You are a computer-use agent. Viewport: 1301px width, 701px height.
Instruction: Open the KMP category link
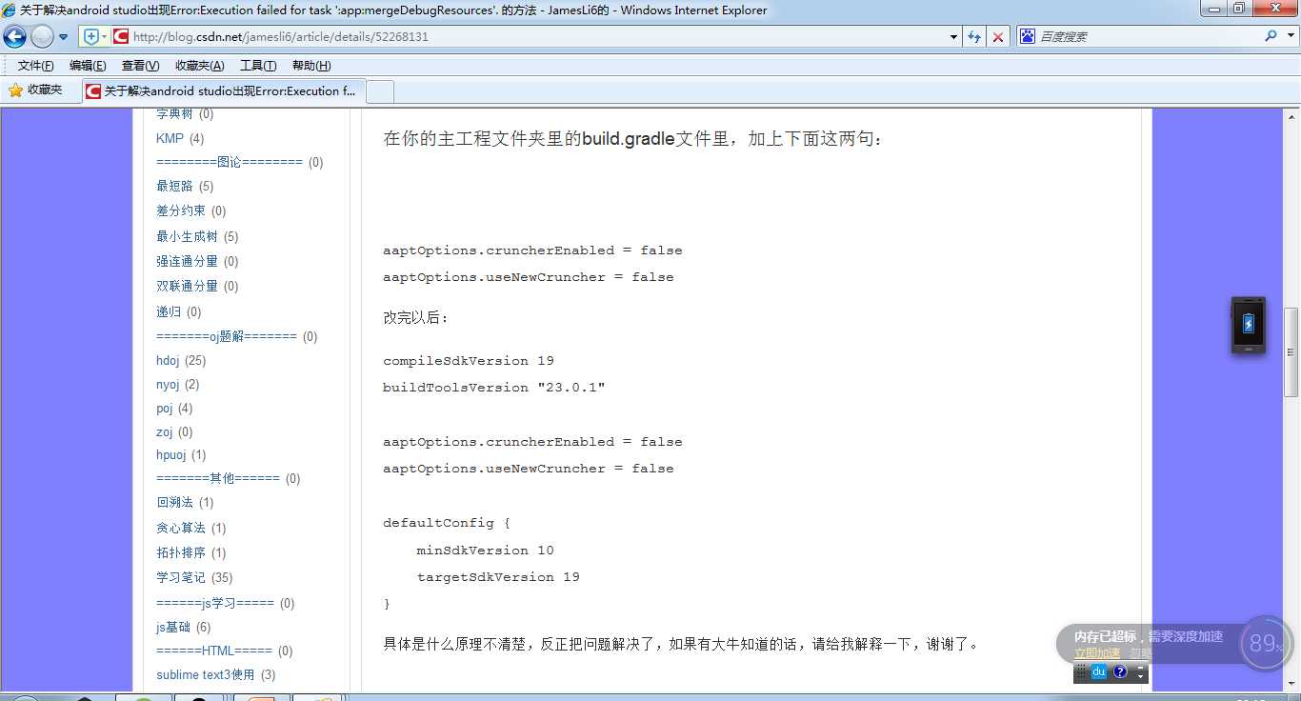pos(170,138)
